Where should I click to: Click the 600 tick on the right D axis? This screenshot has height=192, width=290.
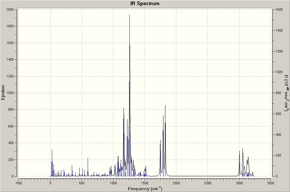(278, 114)
